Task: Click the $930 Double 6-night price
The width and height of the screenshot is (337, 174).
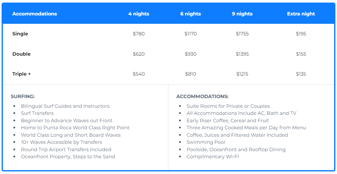Action: (191, 54)
